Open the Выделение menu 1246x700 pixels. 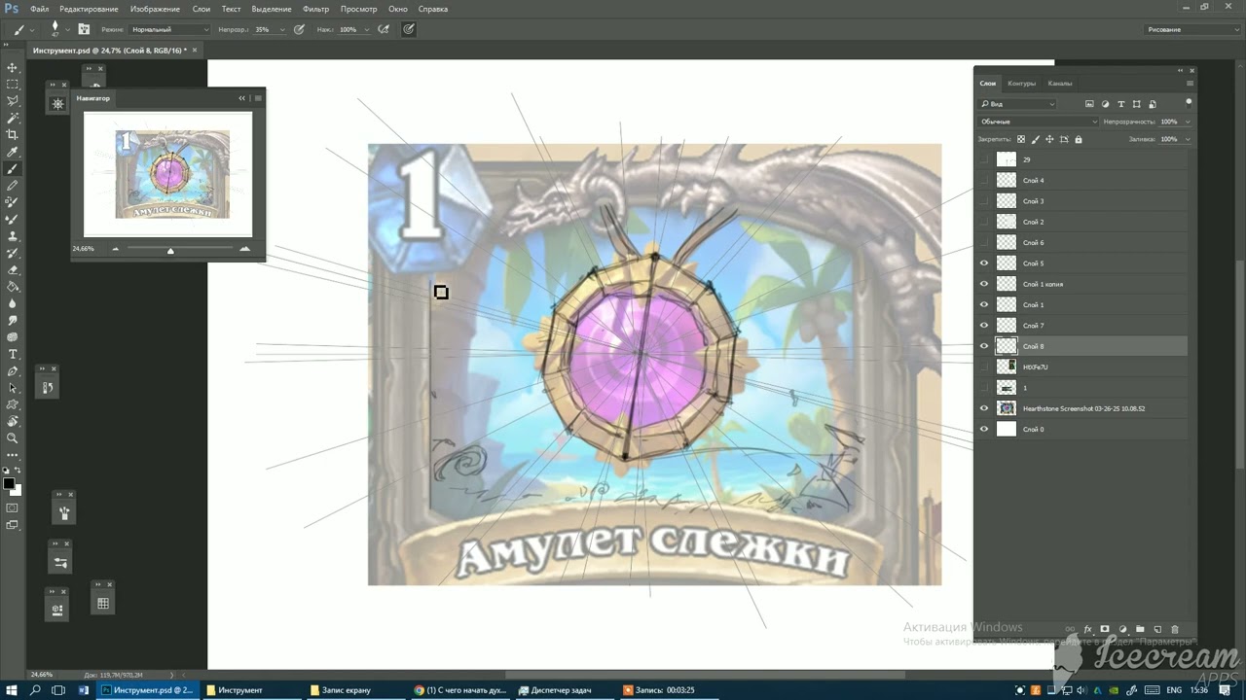[x=271, y=9]
